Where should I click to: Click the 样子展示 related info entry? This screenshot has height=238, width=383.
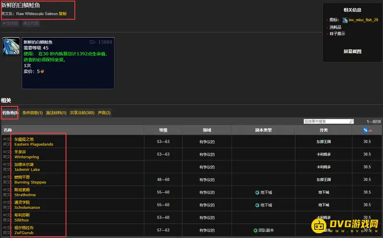tap(338, 34)
